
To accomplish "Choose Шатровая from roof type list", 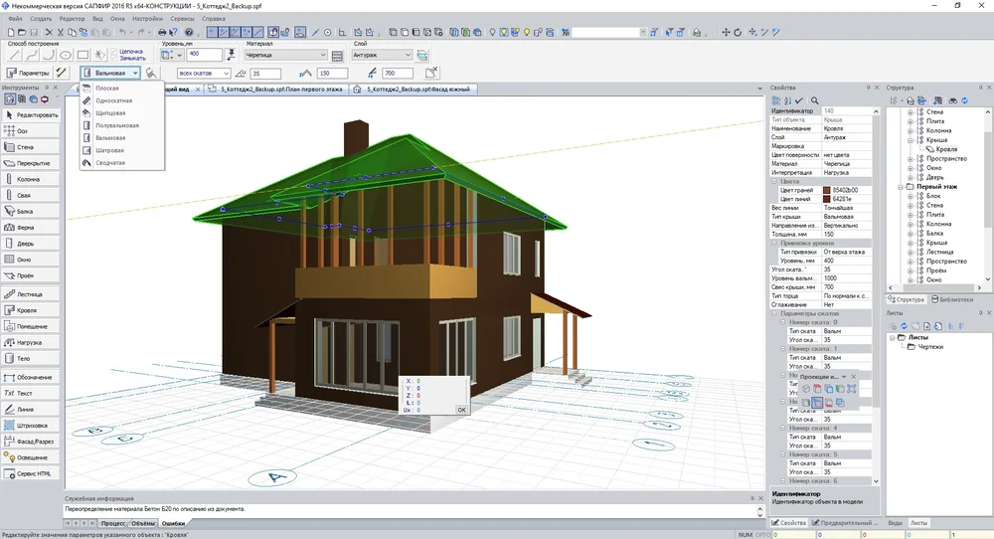I will pos(121,150).
